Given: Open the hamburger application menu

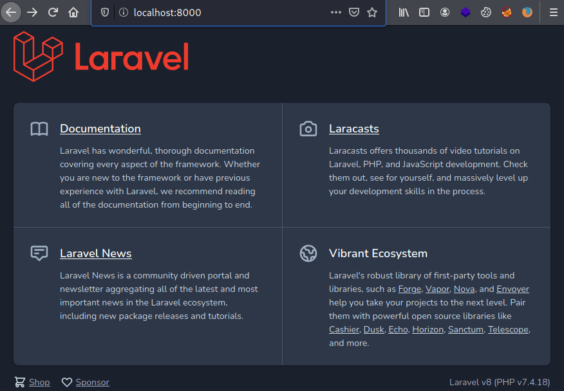Looking at the screenshot, I should coord(554,13).
